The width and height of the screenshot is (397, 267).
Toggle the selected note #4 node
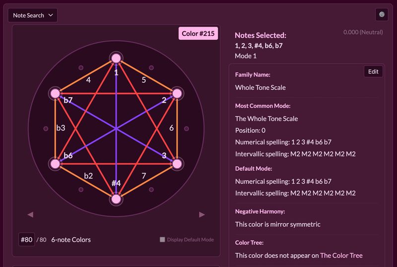116,199
